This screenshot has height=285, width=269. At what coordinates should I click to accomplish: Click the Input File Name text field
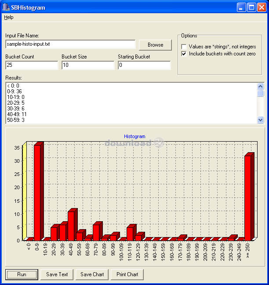coord(70,44)
